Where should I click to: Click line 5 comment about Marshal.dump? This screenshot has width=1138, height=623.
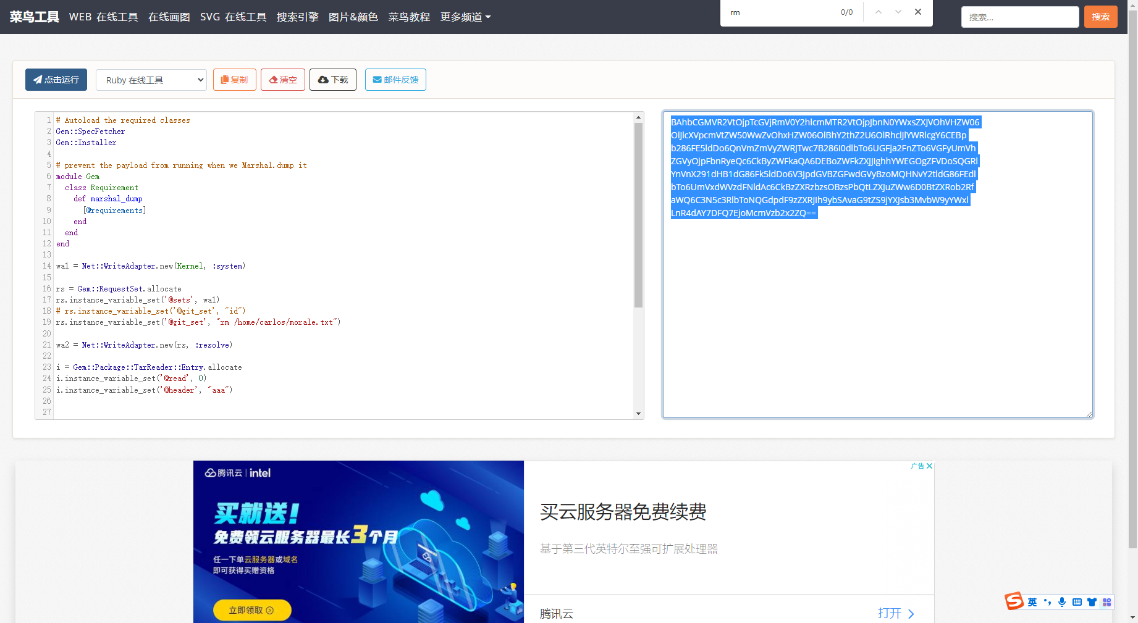(x=182, y=165)
